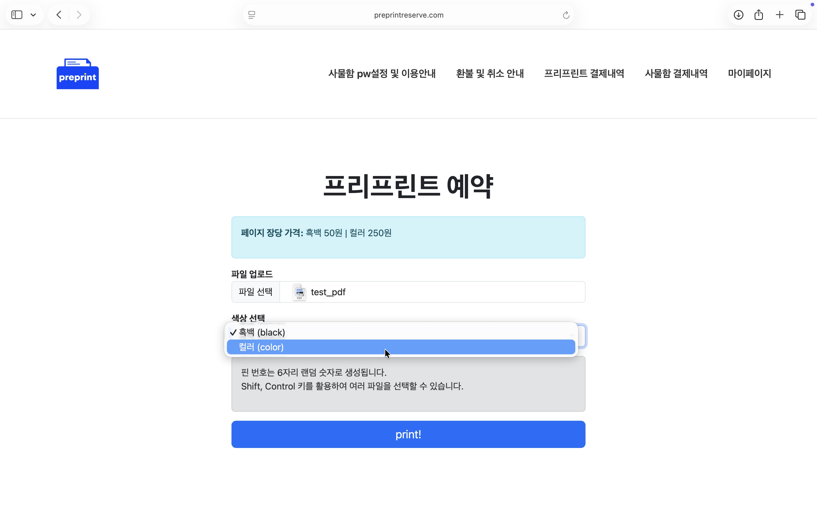This screenshot has width=817, height=511.
Task: Click the print! button
Action: click(408, 434)
